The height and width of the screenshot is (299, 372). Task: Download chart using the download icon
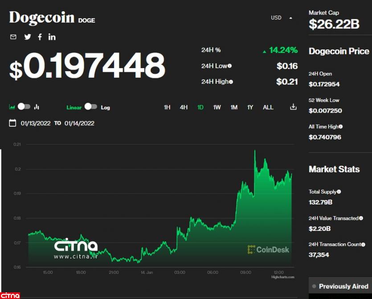pyautogui.click(x=293, y=107)
